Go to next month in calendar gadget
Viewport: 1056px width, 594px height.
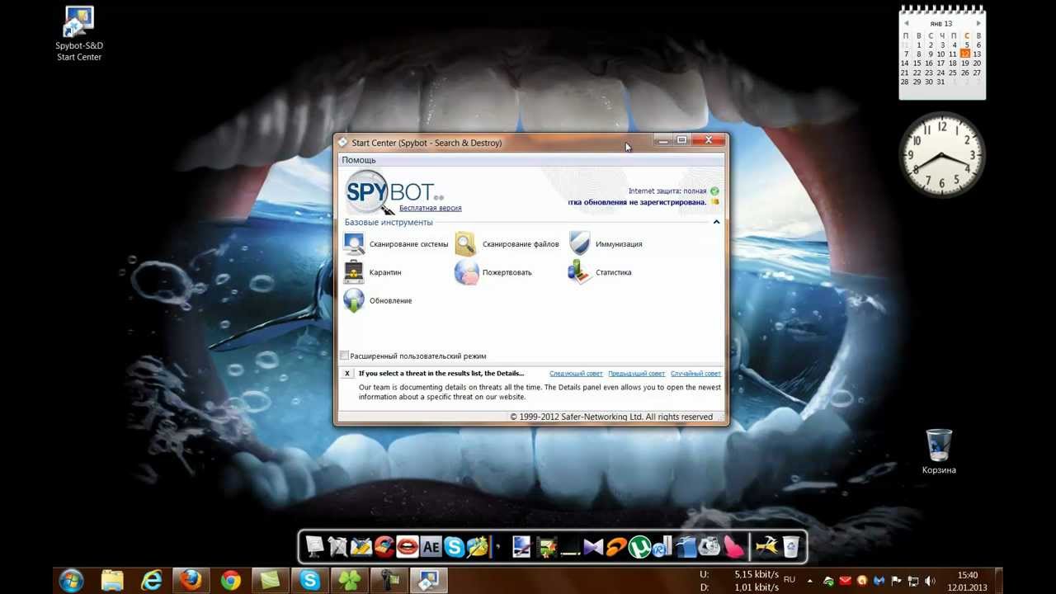tap(978, 24)
